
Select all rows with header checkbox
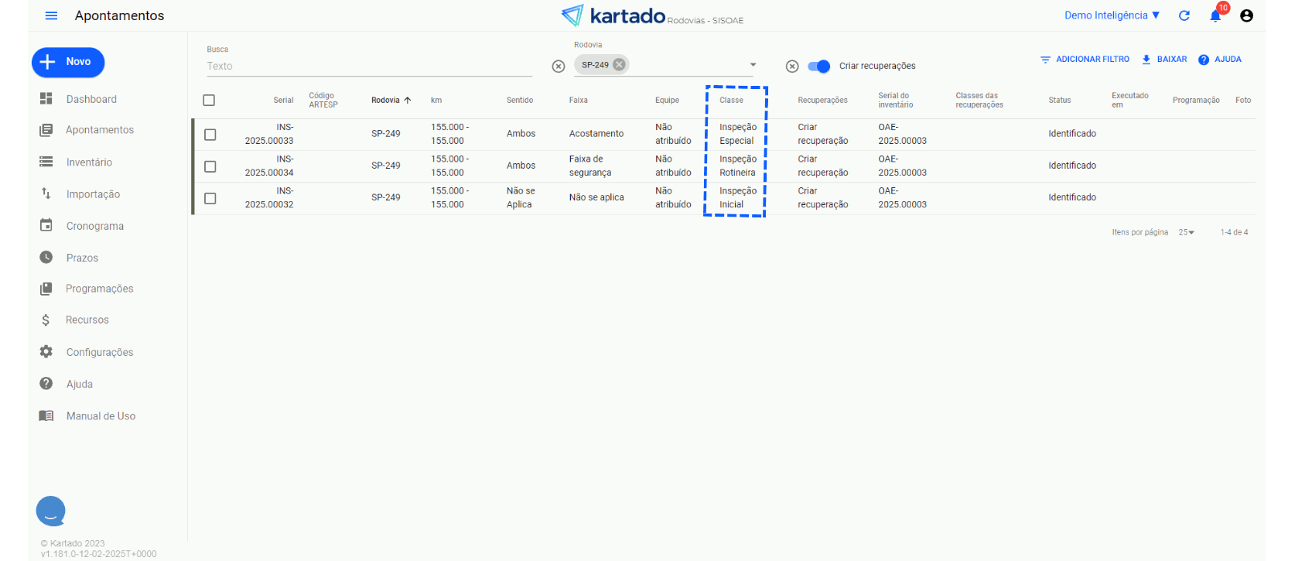click(x=209, y=101)
